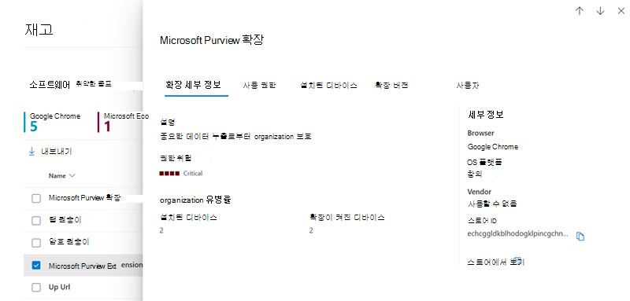Check the 탭 원숭이 row checkbox
The height and width of the screenshot is (301, 630).
(x=36, y=220)
